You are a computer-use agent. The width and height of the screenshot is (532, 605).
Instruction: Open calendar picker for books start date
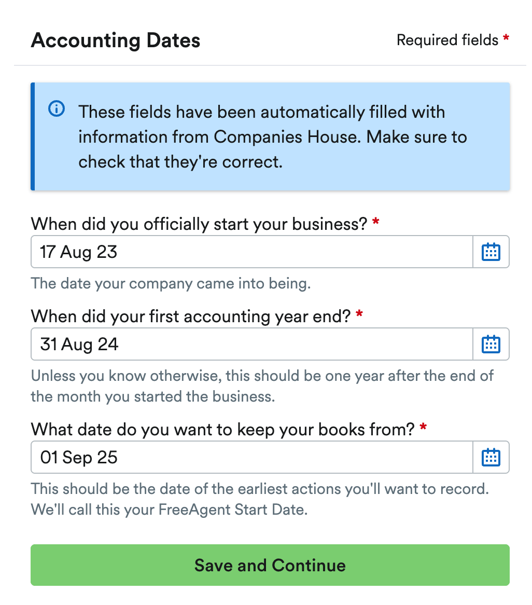tap(491, 457)
